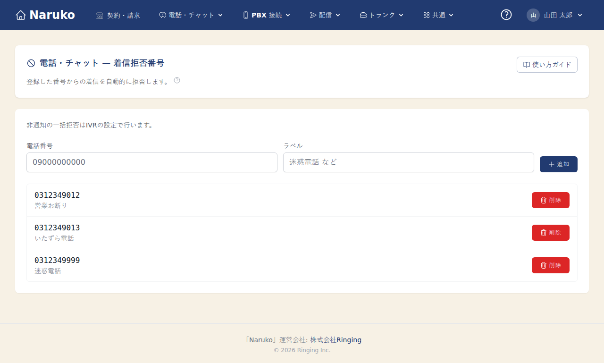The width and height of the screenshot is (604, 363).
Task: Open the 配信 menu label
Action: tap(326, 15)
